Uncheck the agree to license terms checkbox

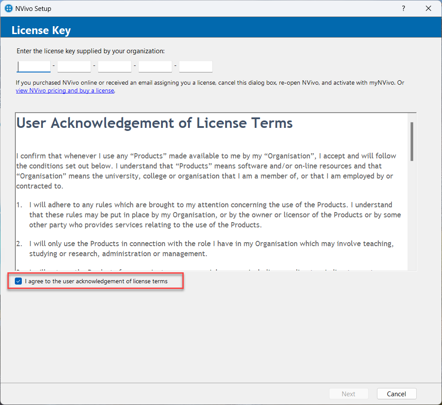[x=18, y=281]
